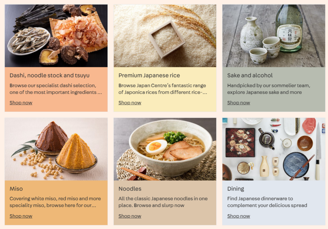Viewport: 328px width, 229px height.
Task: Click Shop now under Miso
Action: pyautogui.click(x=21, y=216)
